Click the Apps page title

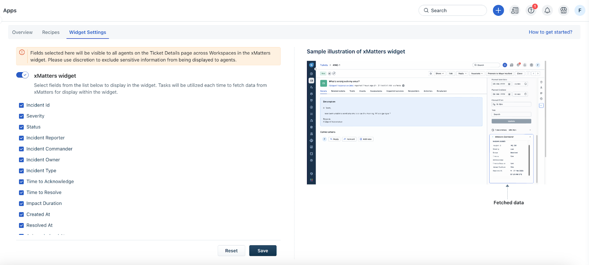coord(10,10)
